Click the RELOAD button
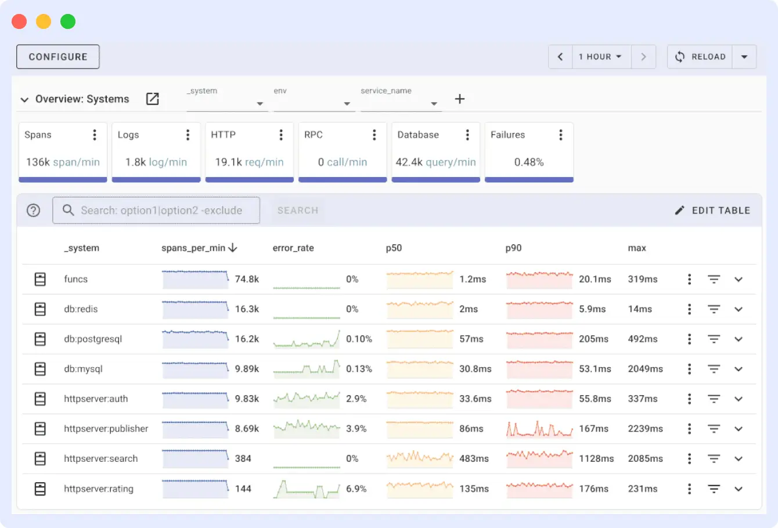The width and height of the screenshot is (778, 528). pyautogui.click(x=700, y=57)
